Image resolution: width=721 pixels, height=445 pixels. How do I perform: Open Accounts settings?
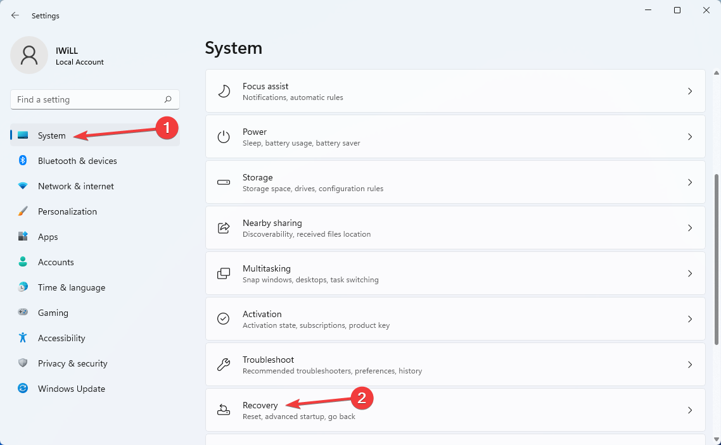coord(56,262)
